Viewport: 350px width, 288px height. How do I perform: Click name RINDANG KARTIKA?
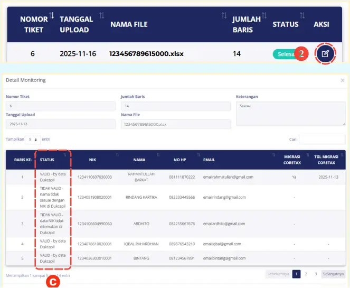(x=141, y=197)
